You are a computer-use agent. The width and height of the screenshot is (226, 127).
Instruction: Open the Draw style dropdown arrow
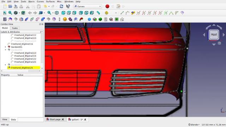click(x=19, y=13)
